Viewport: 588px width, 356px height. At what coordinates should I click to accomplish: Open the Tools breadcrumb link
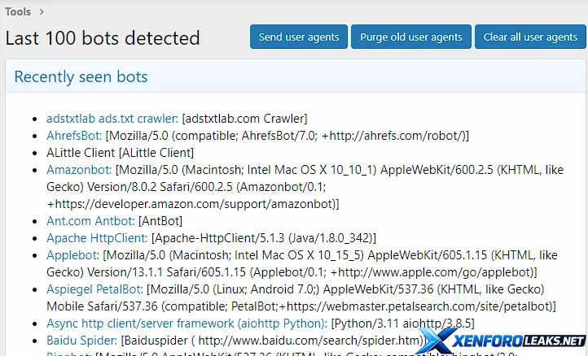(18, 11)
